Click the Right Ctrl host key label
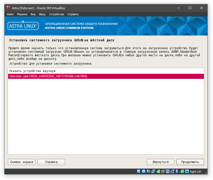 pos(195,172)
